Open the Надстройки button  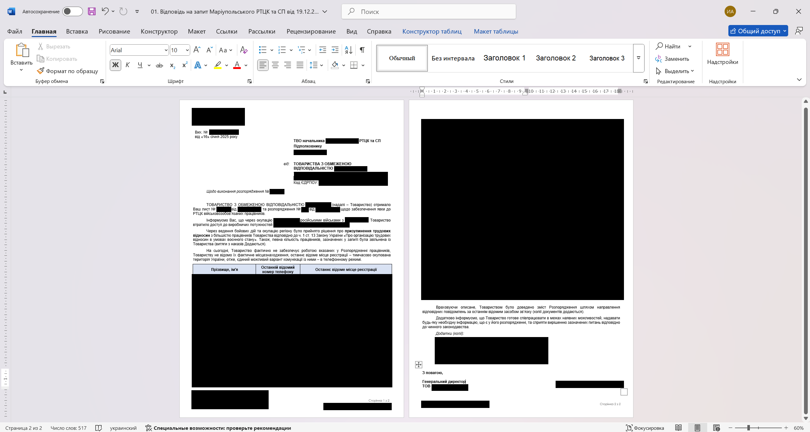pos(722,54)
